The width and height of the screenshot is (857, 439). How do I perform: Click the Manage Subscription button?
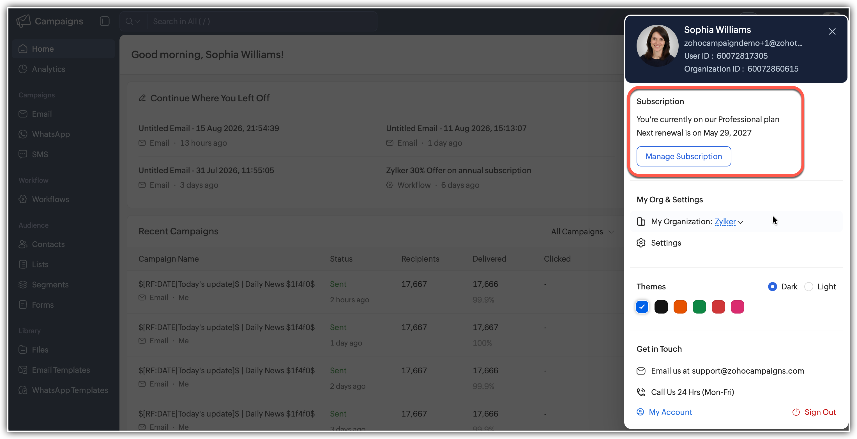(x=684, y=156)
